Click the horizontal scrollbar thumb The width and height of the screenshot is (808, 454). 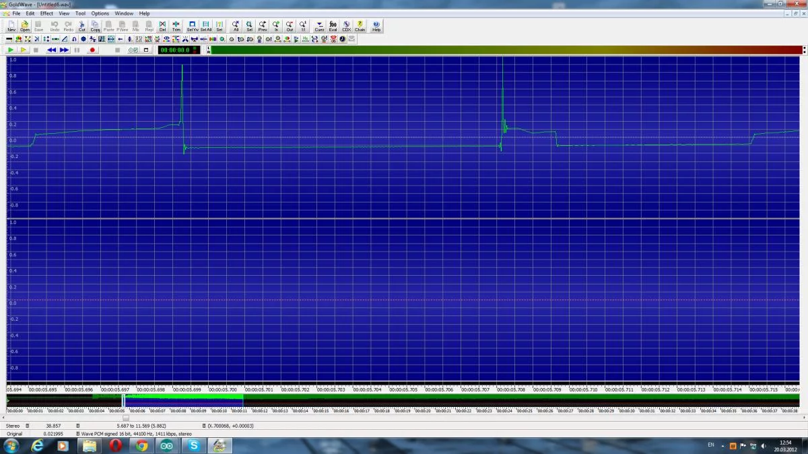tap(125, 418)
